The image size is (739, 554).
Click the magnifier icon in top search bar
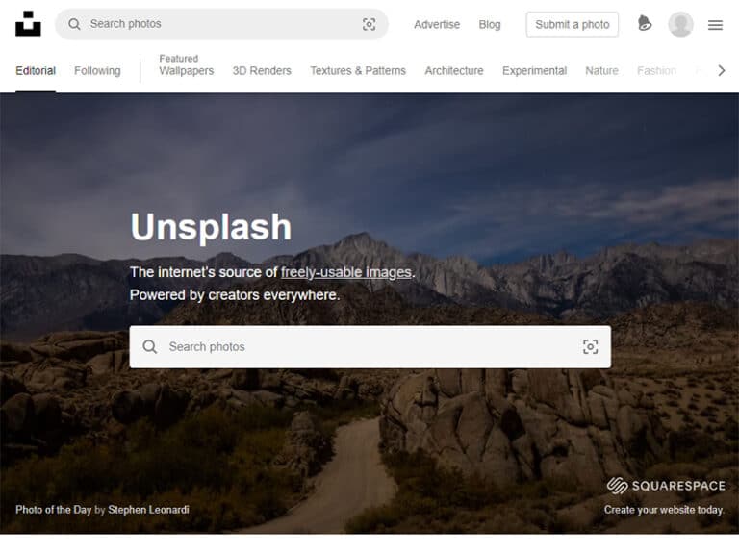(x=74, y=24)
